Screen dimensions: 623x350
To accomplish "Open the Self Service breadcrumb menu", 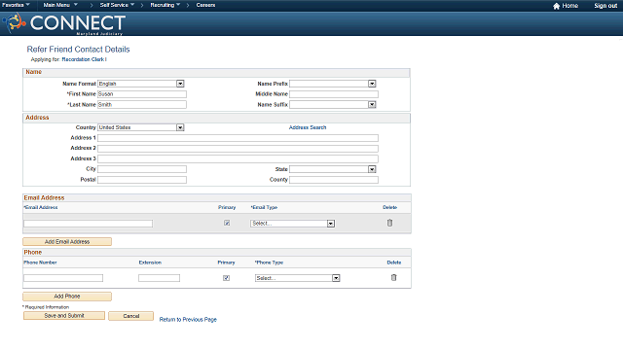I will (x=117, y=5).
